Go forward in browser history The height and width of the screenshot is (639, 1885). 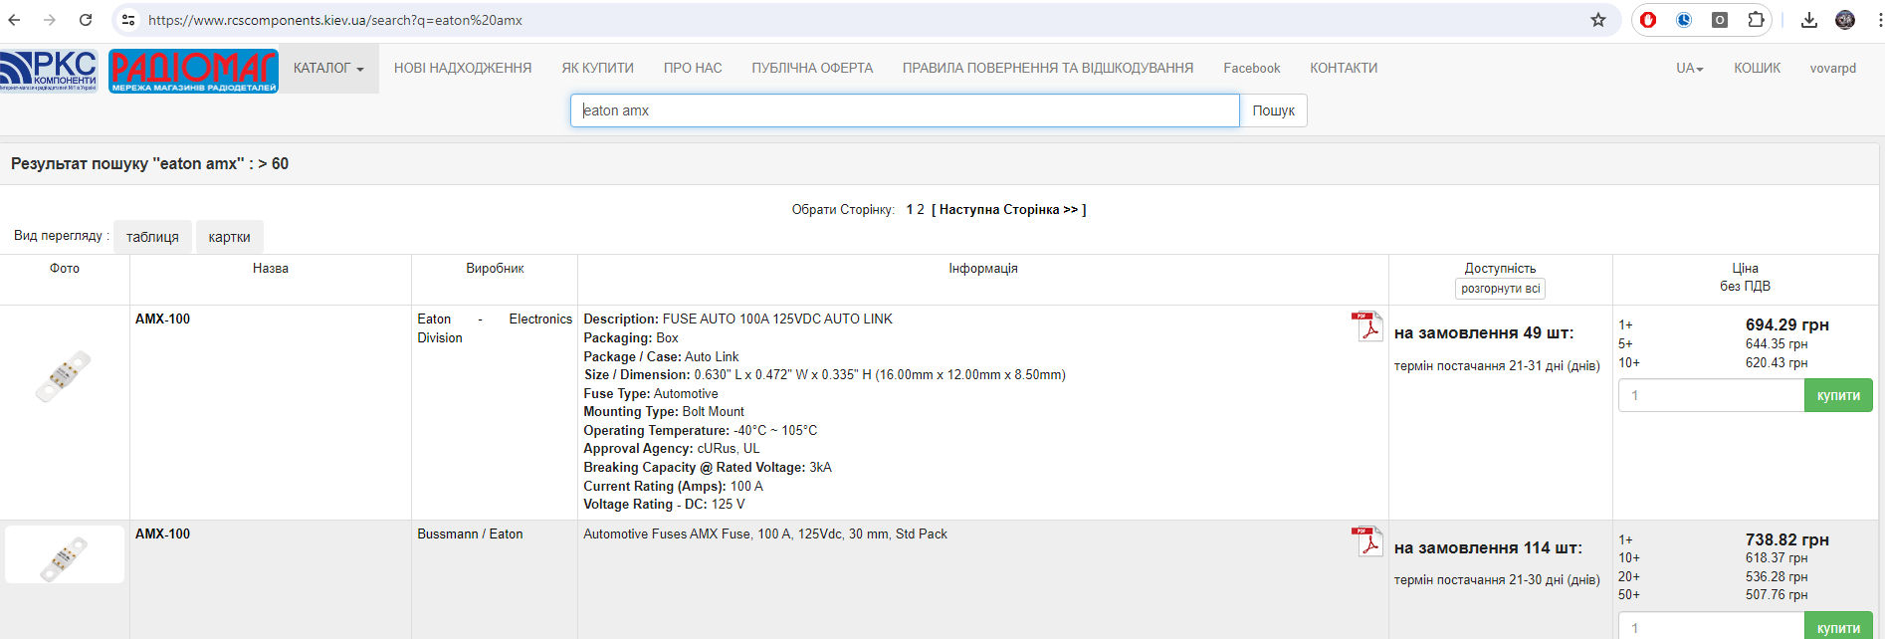50,20
